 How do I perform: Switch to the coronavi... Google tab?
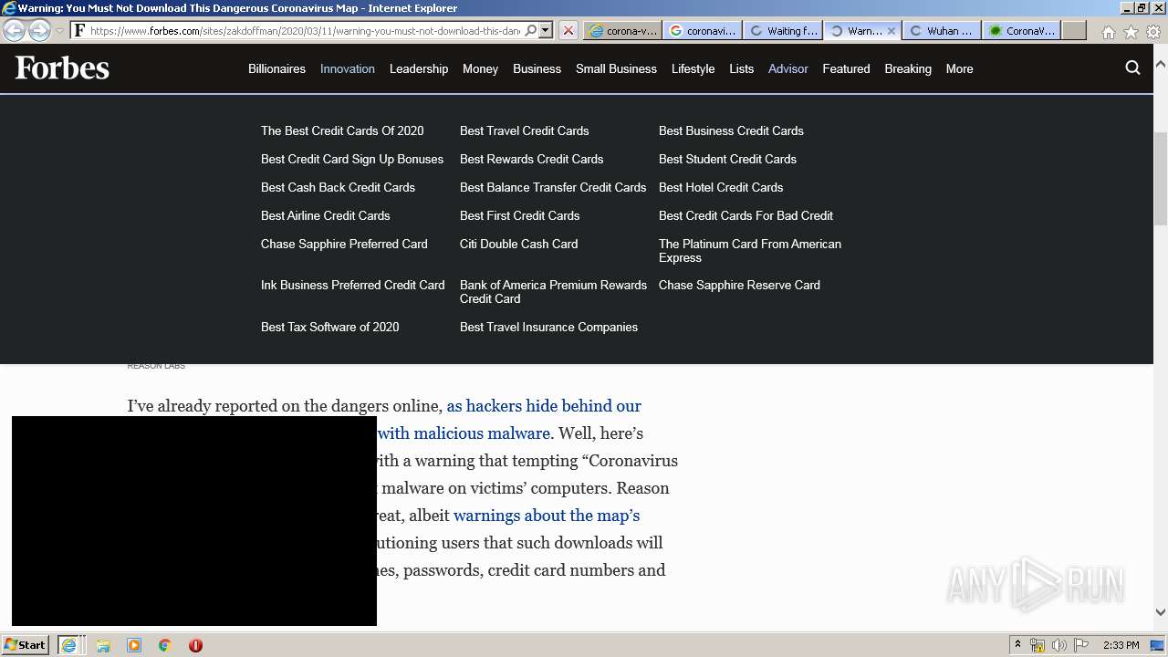[703, 30]
